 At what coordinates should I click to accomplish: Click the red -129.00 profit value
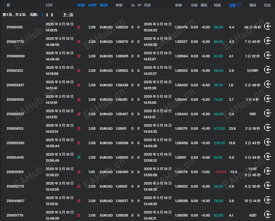point(220,172)
